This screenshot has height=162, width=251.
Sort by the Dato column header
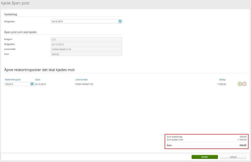coord(38,80)
